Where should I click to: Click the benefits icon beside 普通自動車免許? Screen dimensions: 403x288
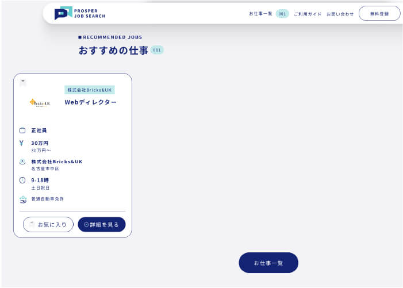pos(23,199)
